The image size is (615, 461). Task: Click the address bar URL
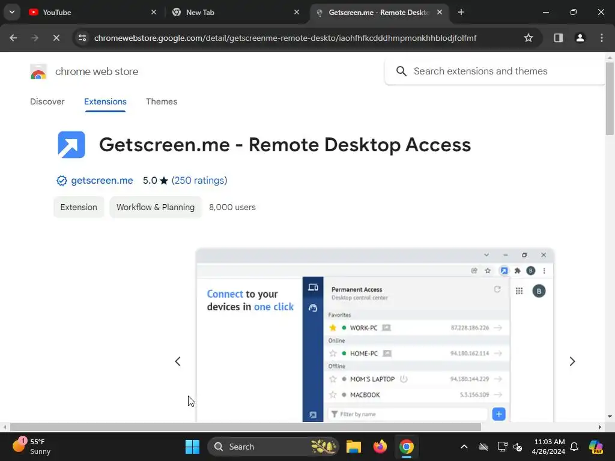point(285,38)
